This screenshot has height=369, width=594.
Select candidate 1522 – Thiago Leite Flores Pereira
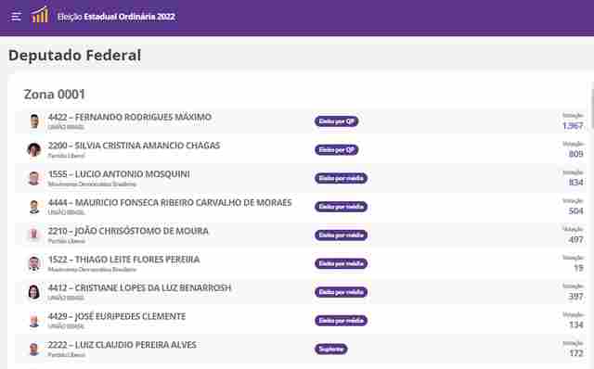point(123,260)
